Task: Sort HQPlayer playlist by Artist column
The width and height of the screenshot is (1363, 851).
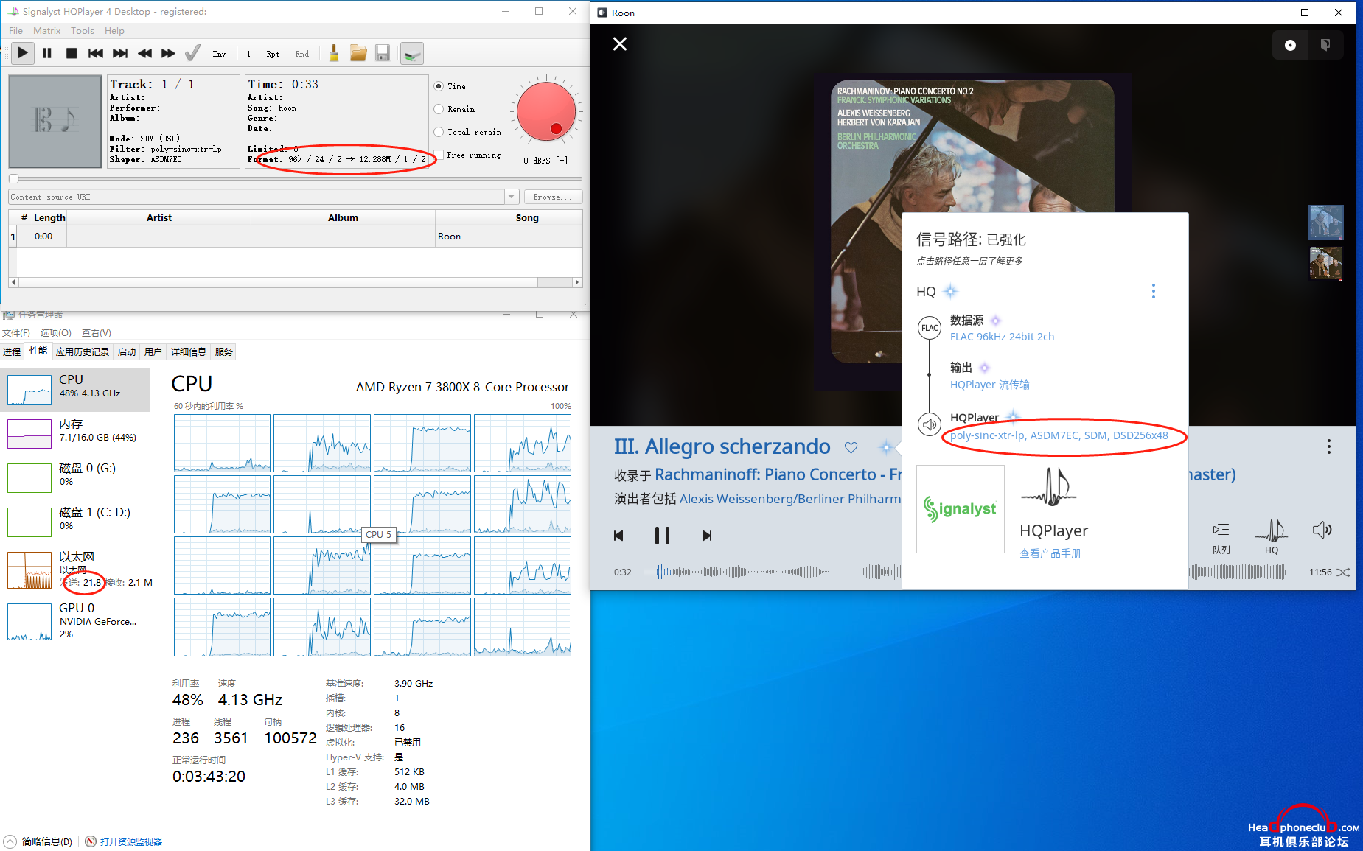Action: (x=159, y=217)
